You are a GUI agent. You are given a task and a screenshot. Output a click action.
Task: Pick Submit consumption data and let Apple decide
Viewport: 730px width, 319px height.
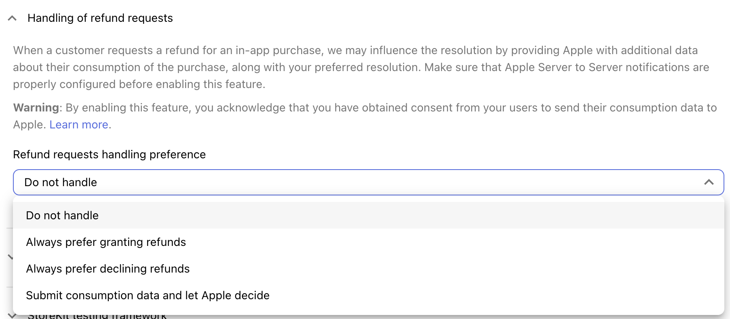[x=368, y=295]
